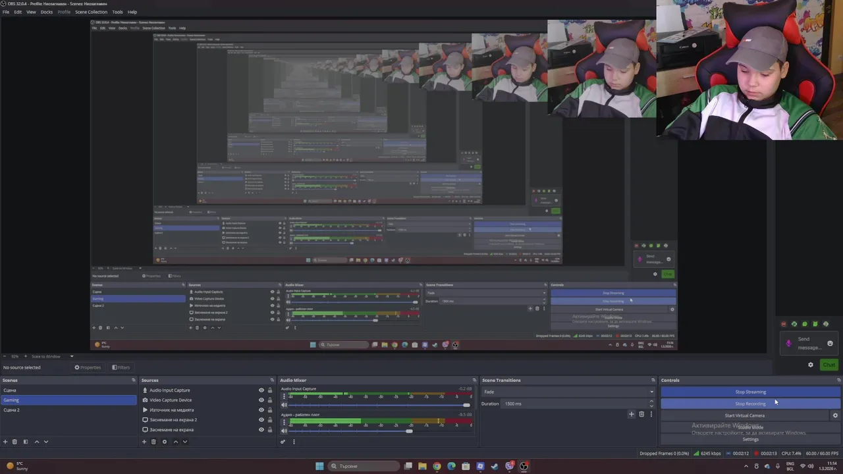Mute Audio Input Capture in mixer
The image size is (843, 474).
[285, 405]
